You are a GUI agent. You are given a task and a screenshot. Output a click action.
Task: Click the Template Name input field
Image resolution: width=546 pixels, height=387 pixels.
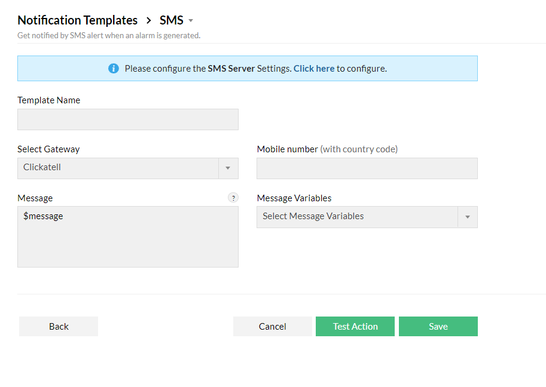tap(127, 119)
